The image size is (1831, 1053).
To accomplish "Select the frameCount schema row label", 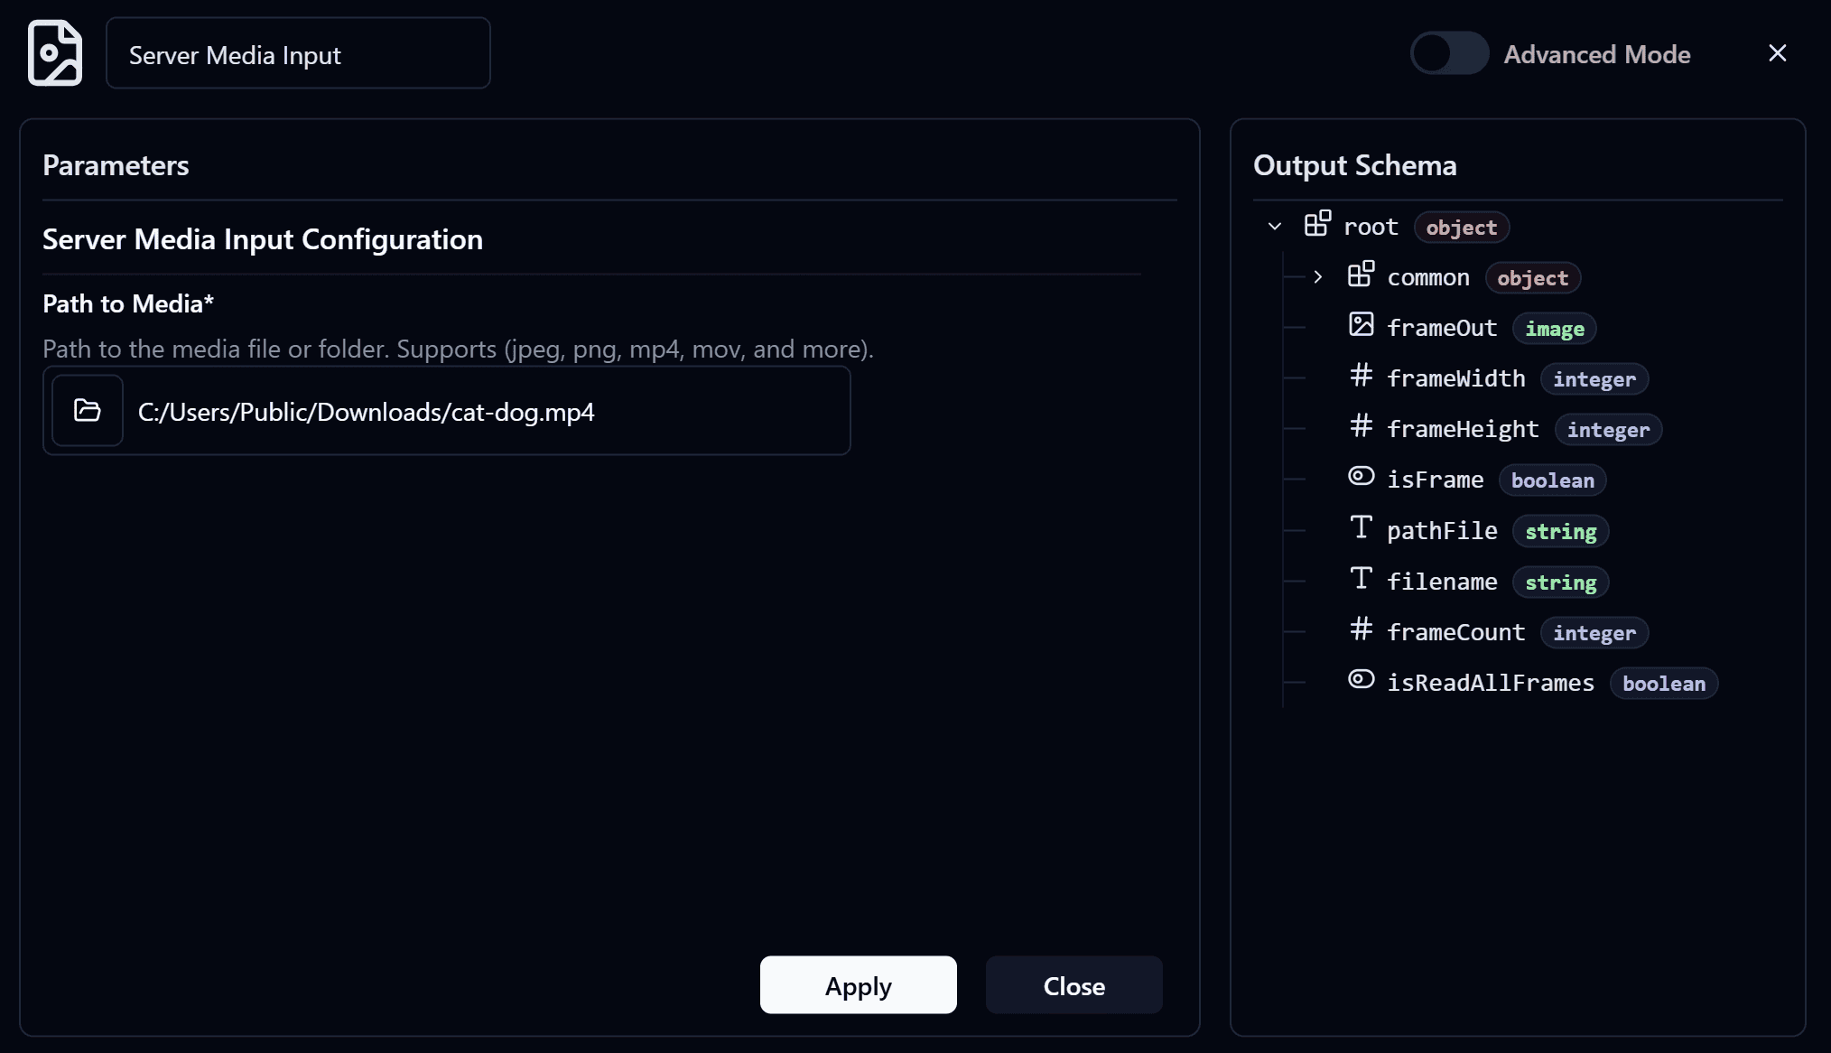I will pos(1456,632).
